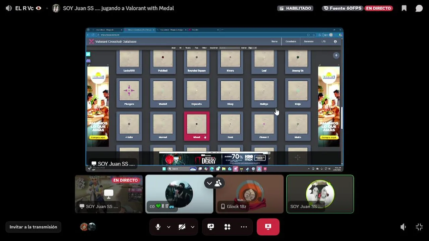Click the Discord icon on streamed page sidebar
The width and height of the screenshot is (429, 241).
[88, 61]
